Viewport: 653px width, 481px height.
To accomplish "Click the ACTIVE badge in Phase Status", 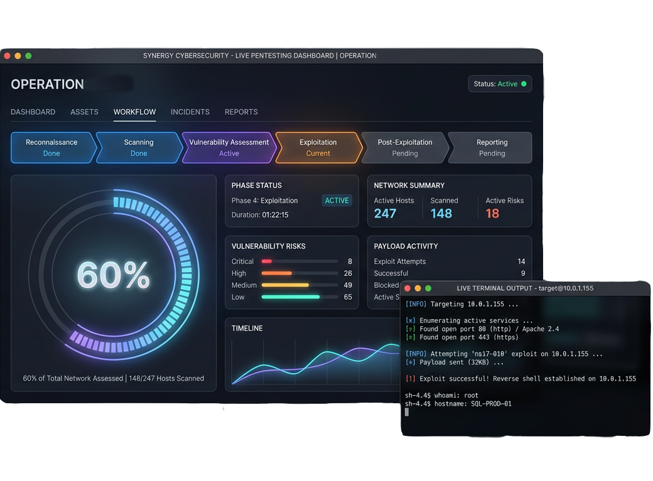I will tap(337, 201).
